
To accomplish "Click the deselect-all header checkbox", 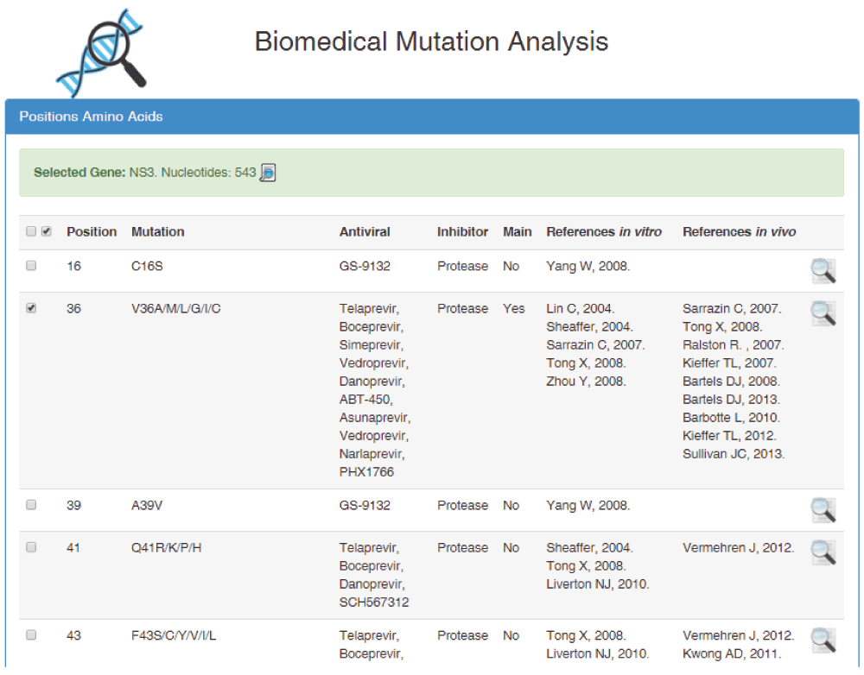I will [31, 231].
